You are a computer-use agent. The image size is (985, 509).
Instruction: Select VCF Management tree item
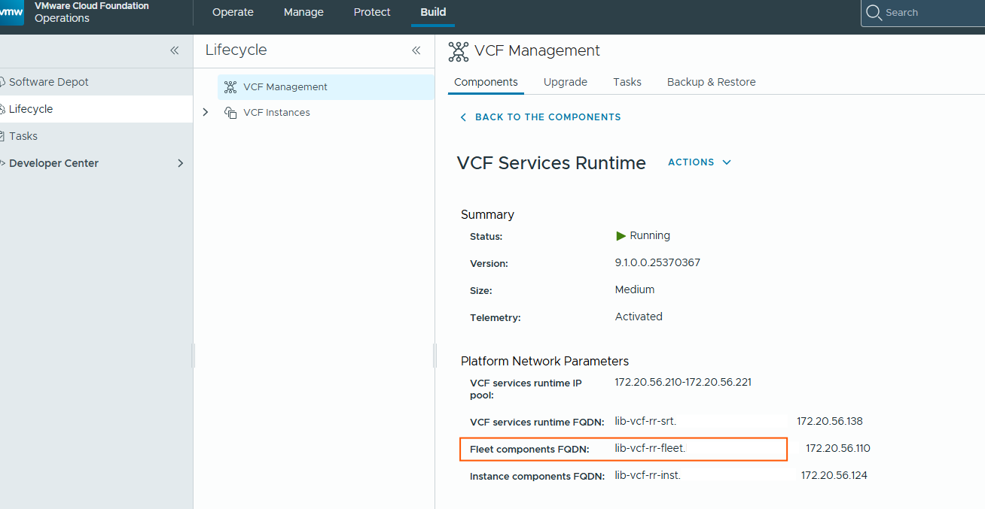325,87
